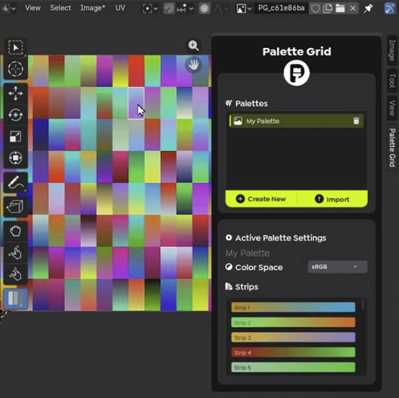
Task: Select the Rotate tool
Action: click(16, 115)
